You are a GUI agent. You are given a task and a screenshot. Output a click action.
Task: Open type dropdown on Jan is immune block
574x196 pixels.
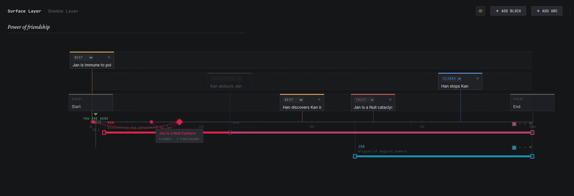coord(83,58)
